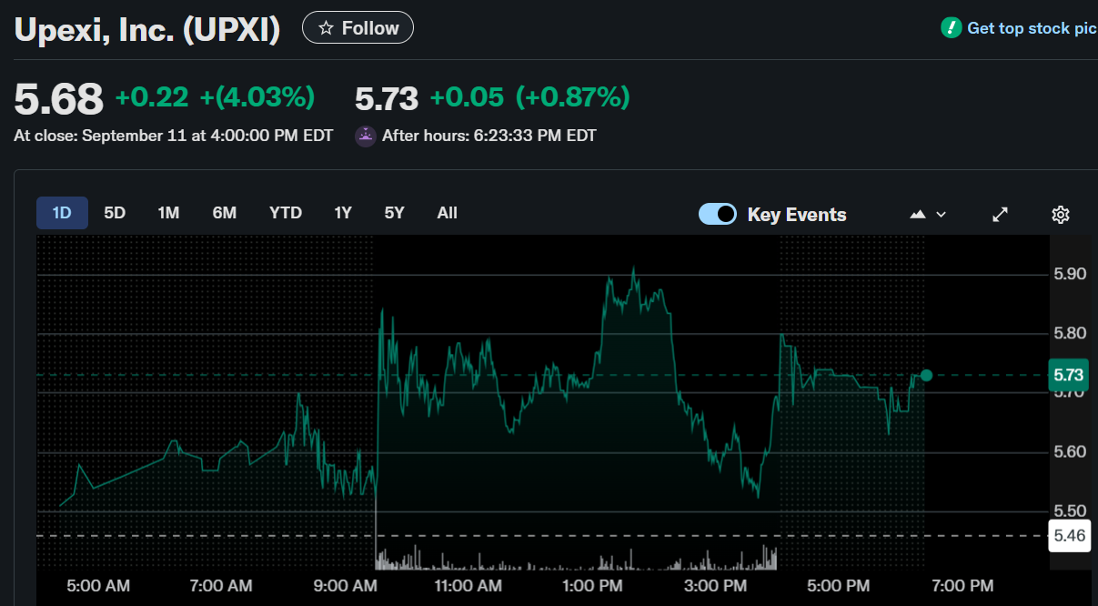Click the star icon in Follow button
Screen dimensions: 1098x606
326,28
